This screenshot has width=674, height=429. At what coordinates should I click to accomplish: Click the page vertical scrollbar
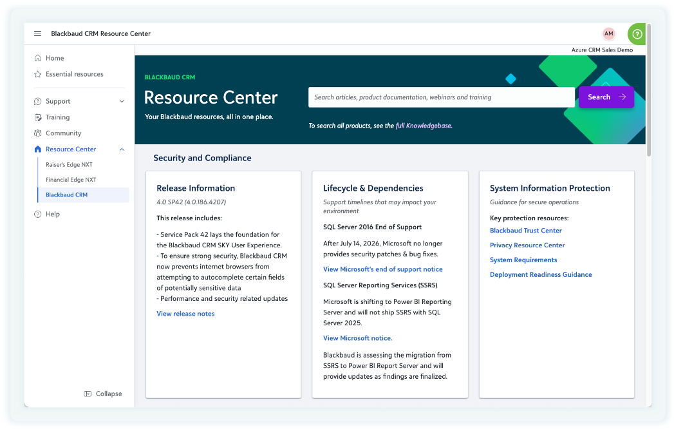coord(649,90)
